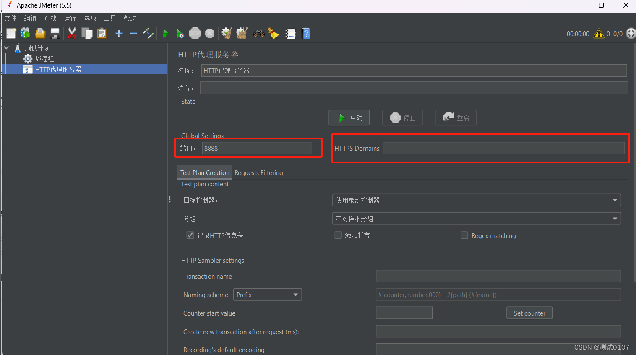Toggle the 记录HTTP信息头 checkbox
The height and width of the screenshot is (355, 636).
[190, 235]
